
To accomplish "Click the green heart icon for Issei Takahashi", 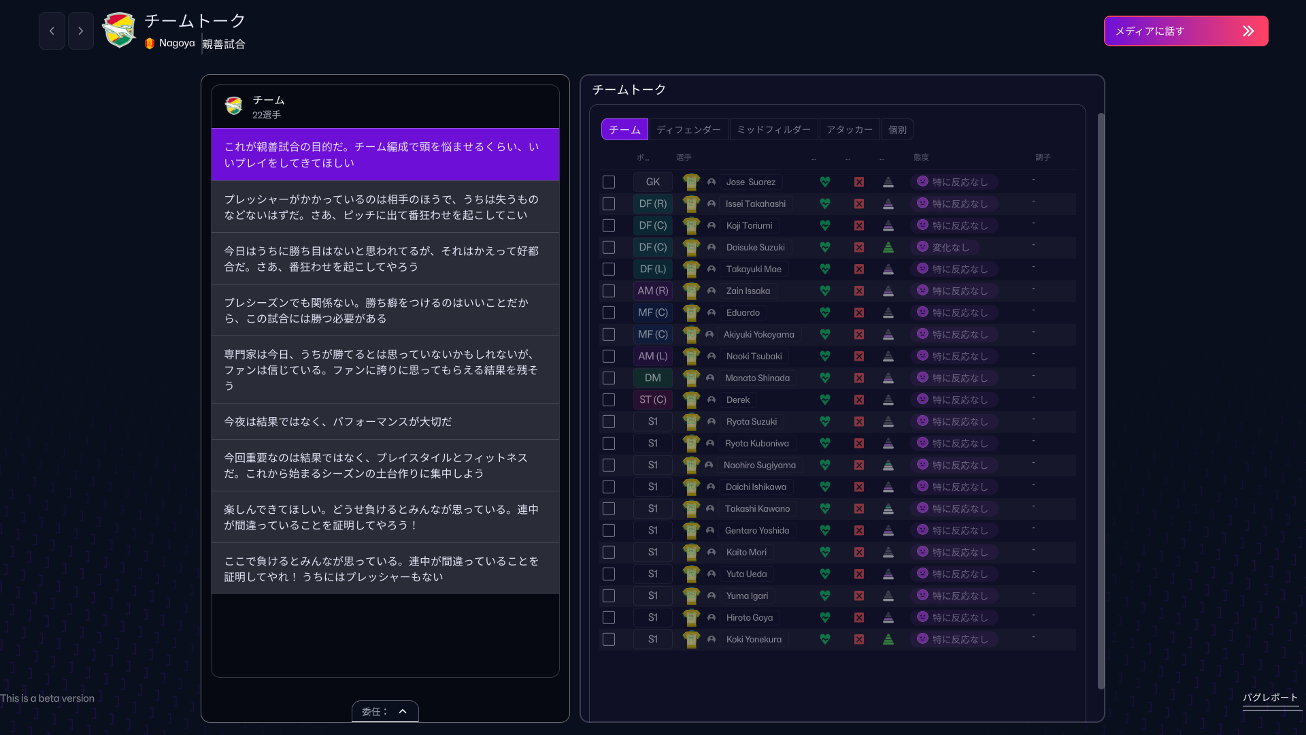I will (x=825, y=203).
